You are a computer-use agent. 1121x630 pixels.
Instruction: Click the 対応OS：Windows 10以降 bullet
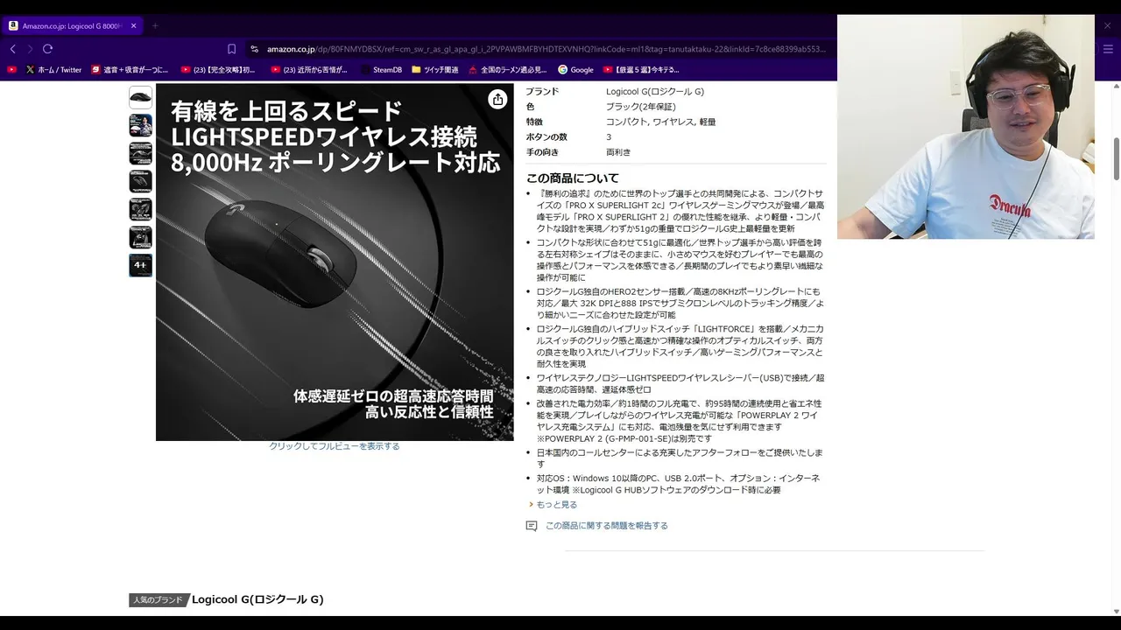[680, 484]
